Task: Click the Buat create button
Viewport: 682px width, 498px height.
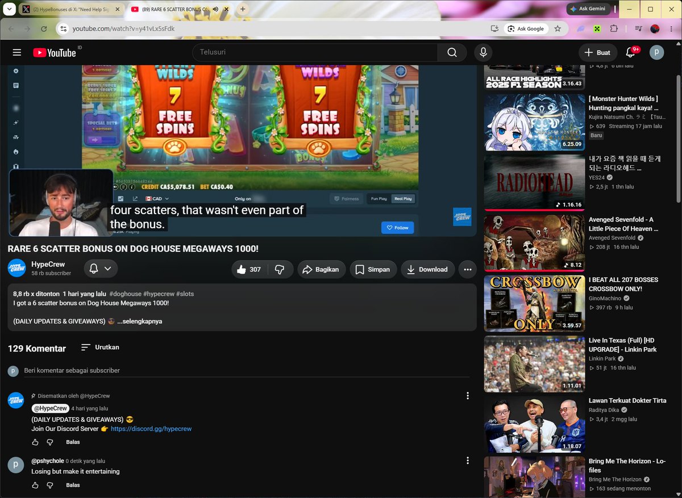Action: pos(597,52)
